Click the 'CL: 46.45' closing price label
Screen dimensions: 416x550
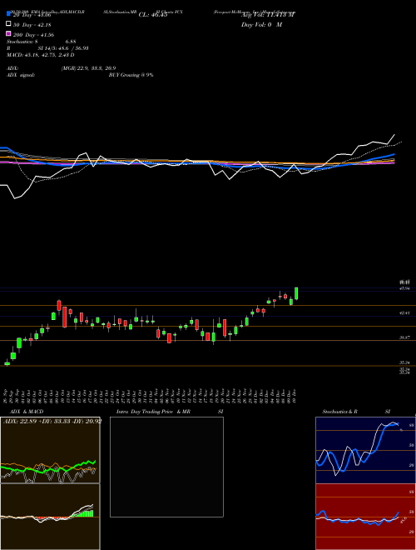coord(153,15)
